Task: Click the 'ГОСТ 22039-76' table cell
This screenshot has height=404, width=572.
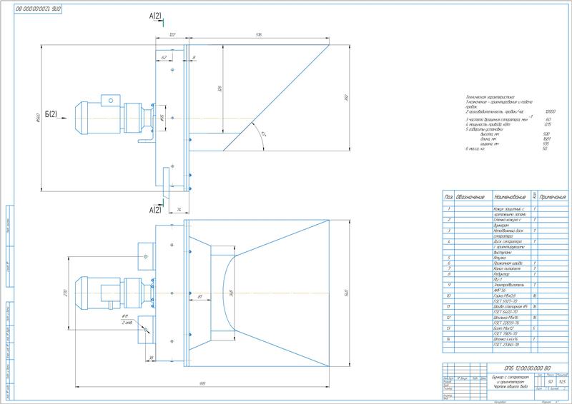Action: click(x=506, y=323)
